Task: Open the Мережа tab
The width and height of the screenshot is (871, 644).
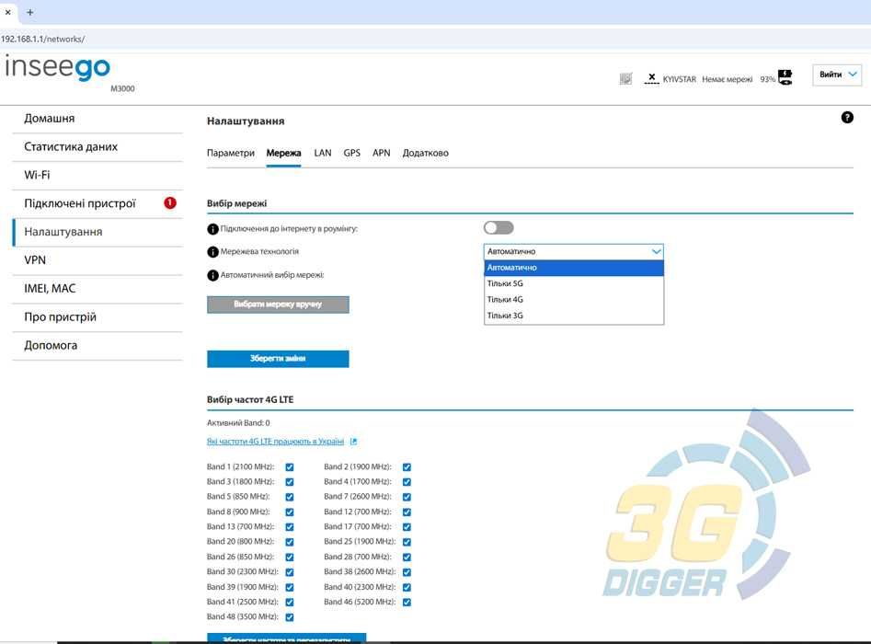Action: pyautogui.click(x=283, y=153)
